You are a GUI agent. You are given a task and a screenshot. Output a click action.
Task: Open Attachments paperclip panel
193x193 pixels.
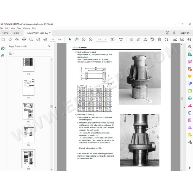pyautogui.click(x=3, y=56)
